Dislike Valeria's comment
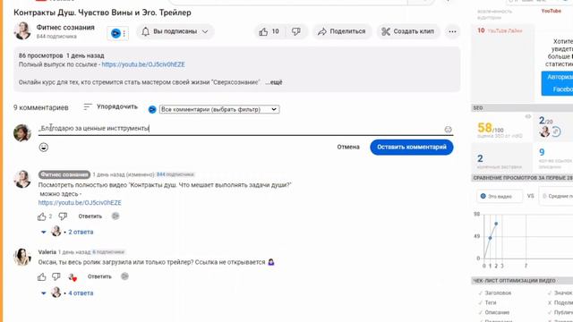The image size is (573, 322). coord(56,276)
